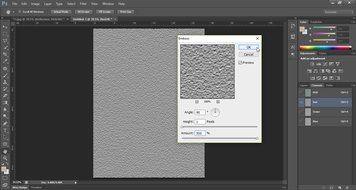Click the zoom in plus under Emboss preview
This screenshot has height=190, width=356.
218,102
